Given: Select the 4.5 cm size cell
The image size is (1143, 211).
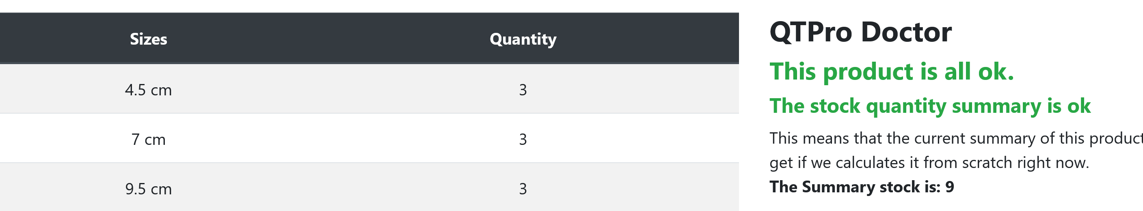Looking at the screenshot, I should click(148, 90).
